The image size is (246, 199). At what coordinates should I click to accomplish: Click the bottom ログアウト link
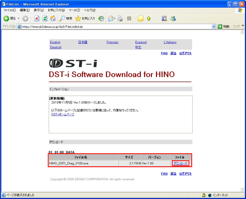coord(186,174)
